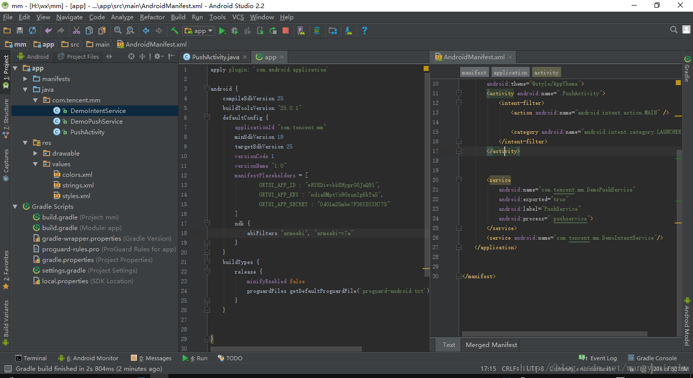Toggle the Terminal tool window
The height and width of the screenshot is (378, 693).
tap(30, 358)
